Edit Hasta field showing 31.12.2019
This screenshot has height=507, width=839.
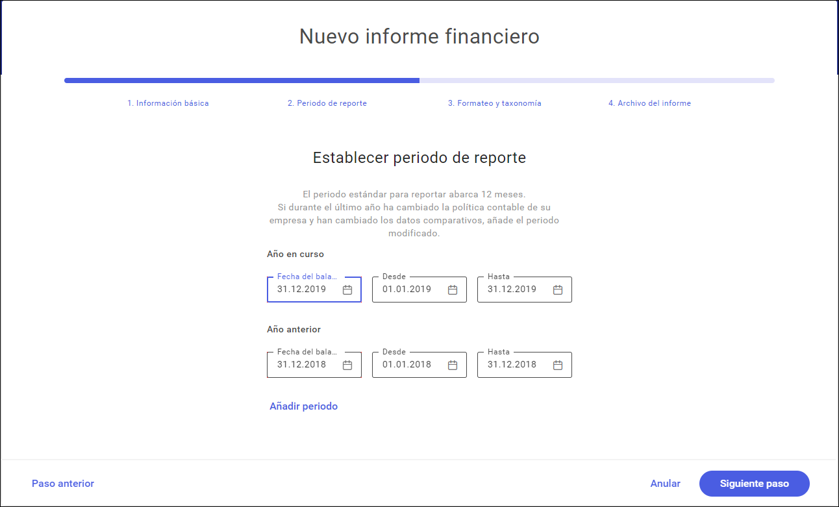525,290
